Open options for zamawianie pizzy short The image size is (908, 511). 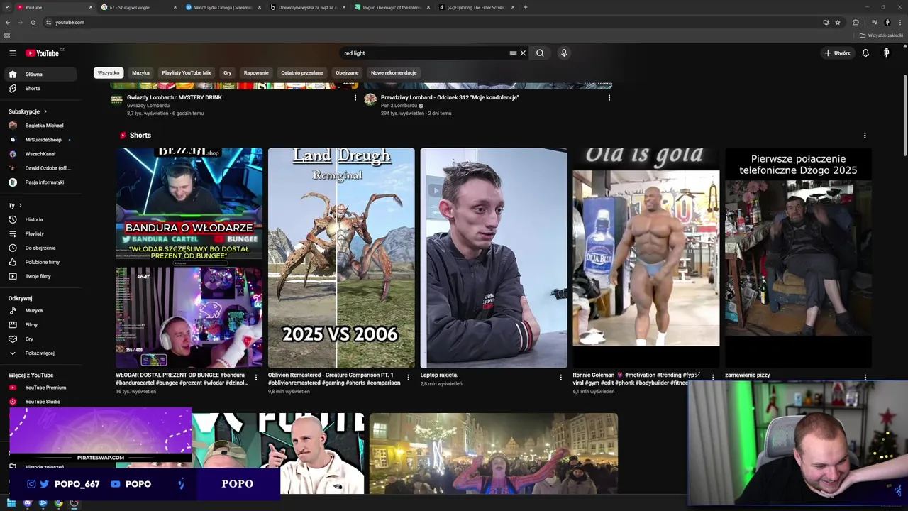[x=865, y=378]
